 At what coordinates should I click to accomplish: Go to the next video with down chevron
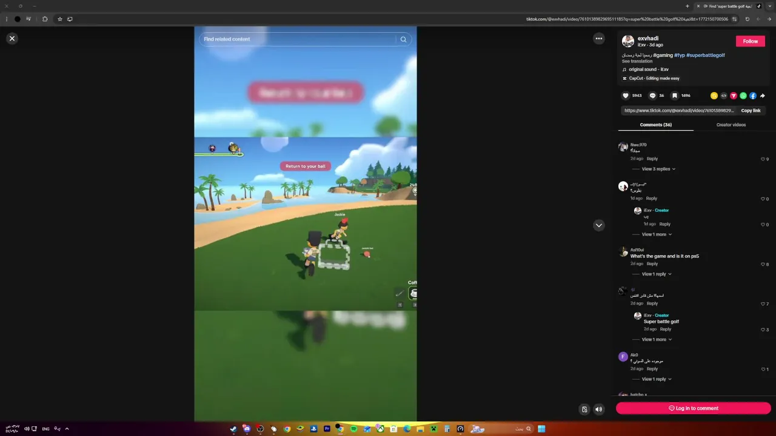[599, 225]
